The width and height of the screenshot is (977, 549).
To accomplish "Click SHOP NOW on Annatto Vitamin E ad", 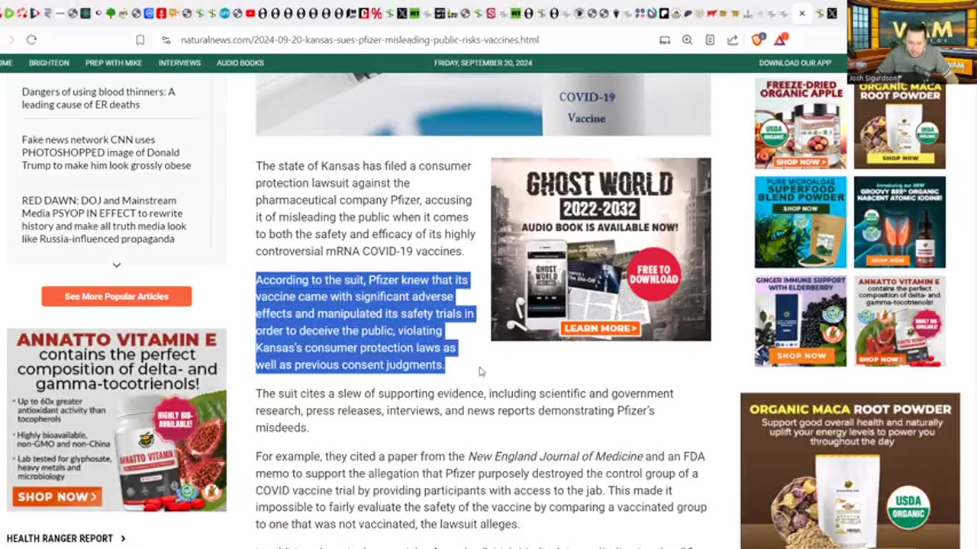I will 56,496.
